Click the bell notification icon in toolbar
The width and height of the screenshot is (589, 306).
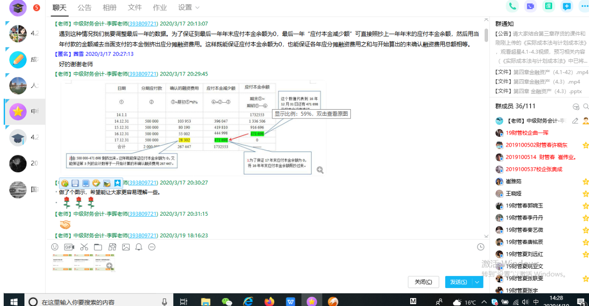[139, 247]
